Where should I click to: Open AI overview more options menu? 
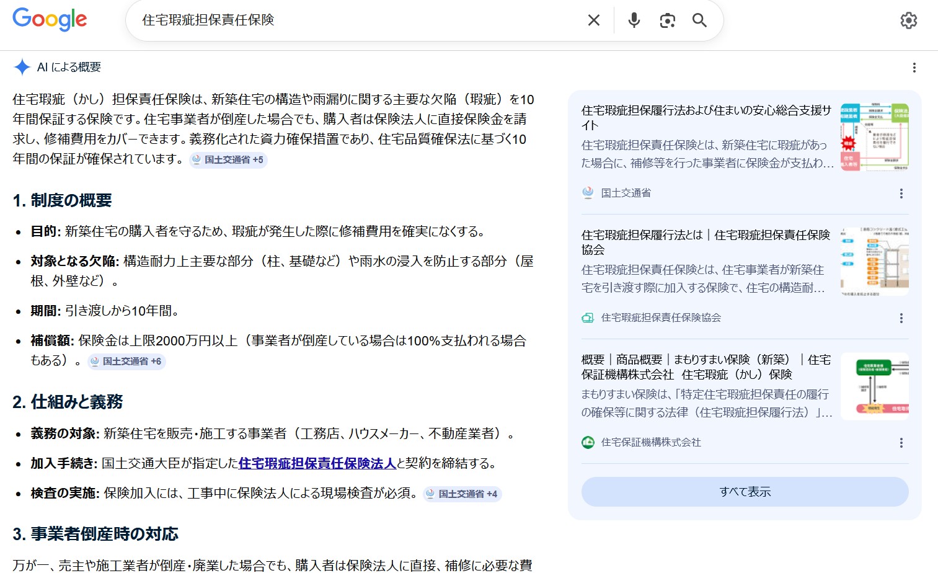pyautogui.click(x=914, y=68)
